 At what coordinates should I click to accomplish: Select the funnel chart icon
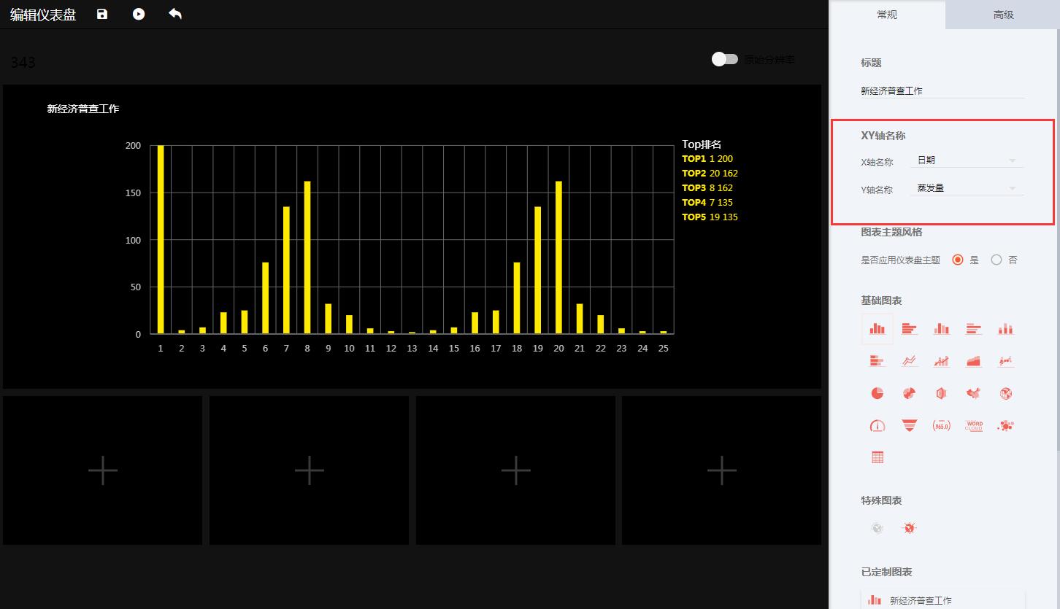[909, 425]
